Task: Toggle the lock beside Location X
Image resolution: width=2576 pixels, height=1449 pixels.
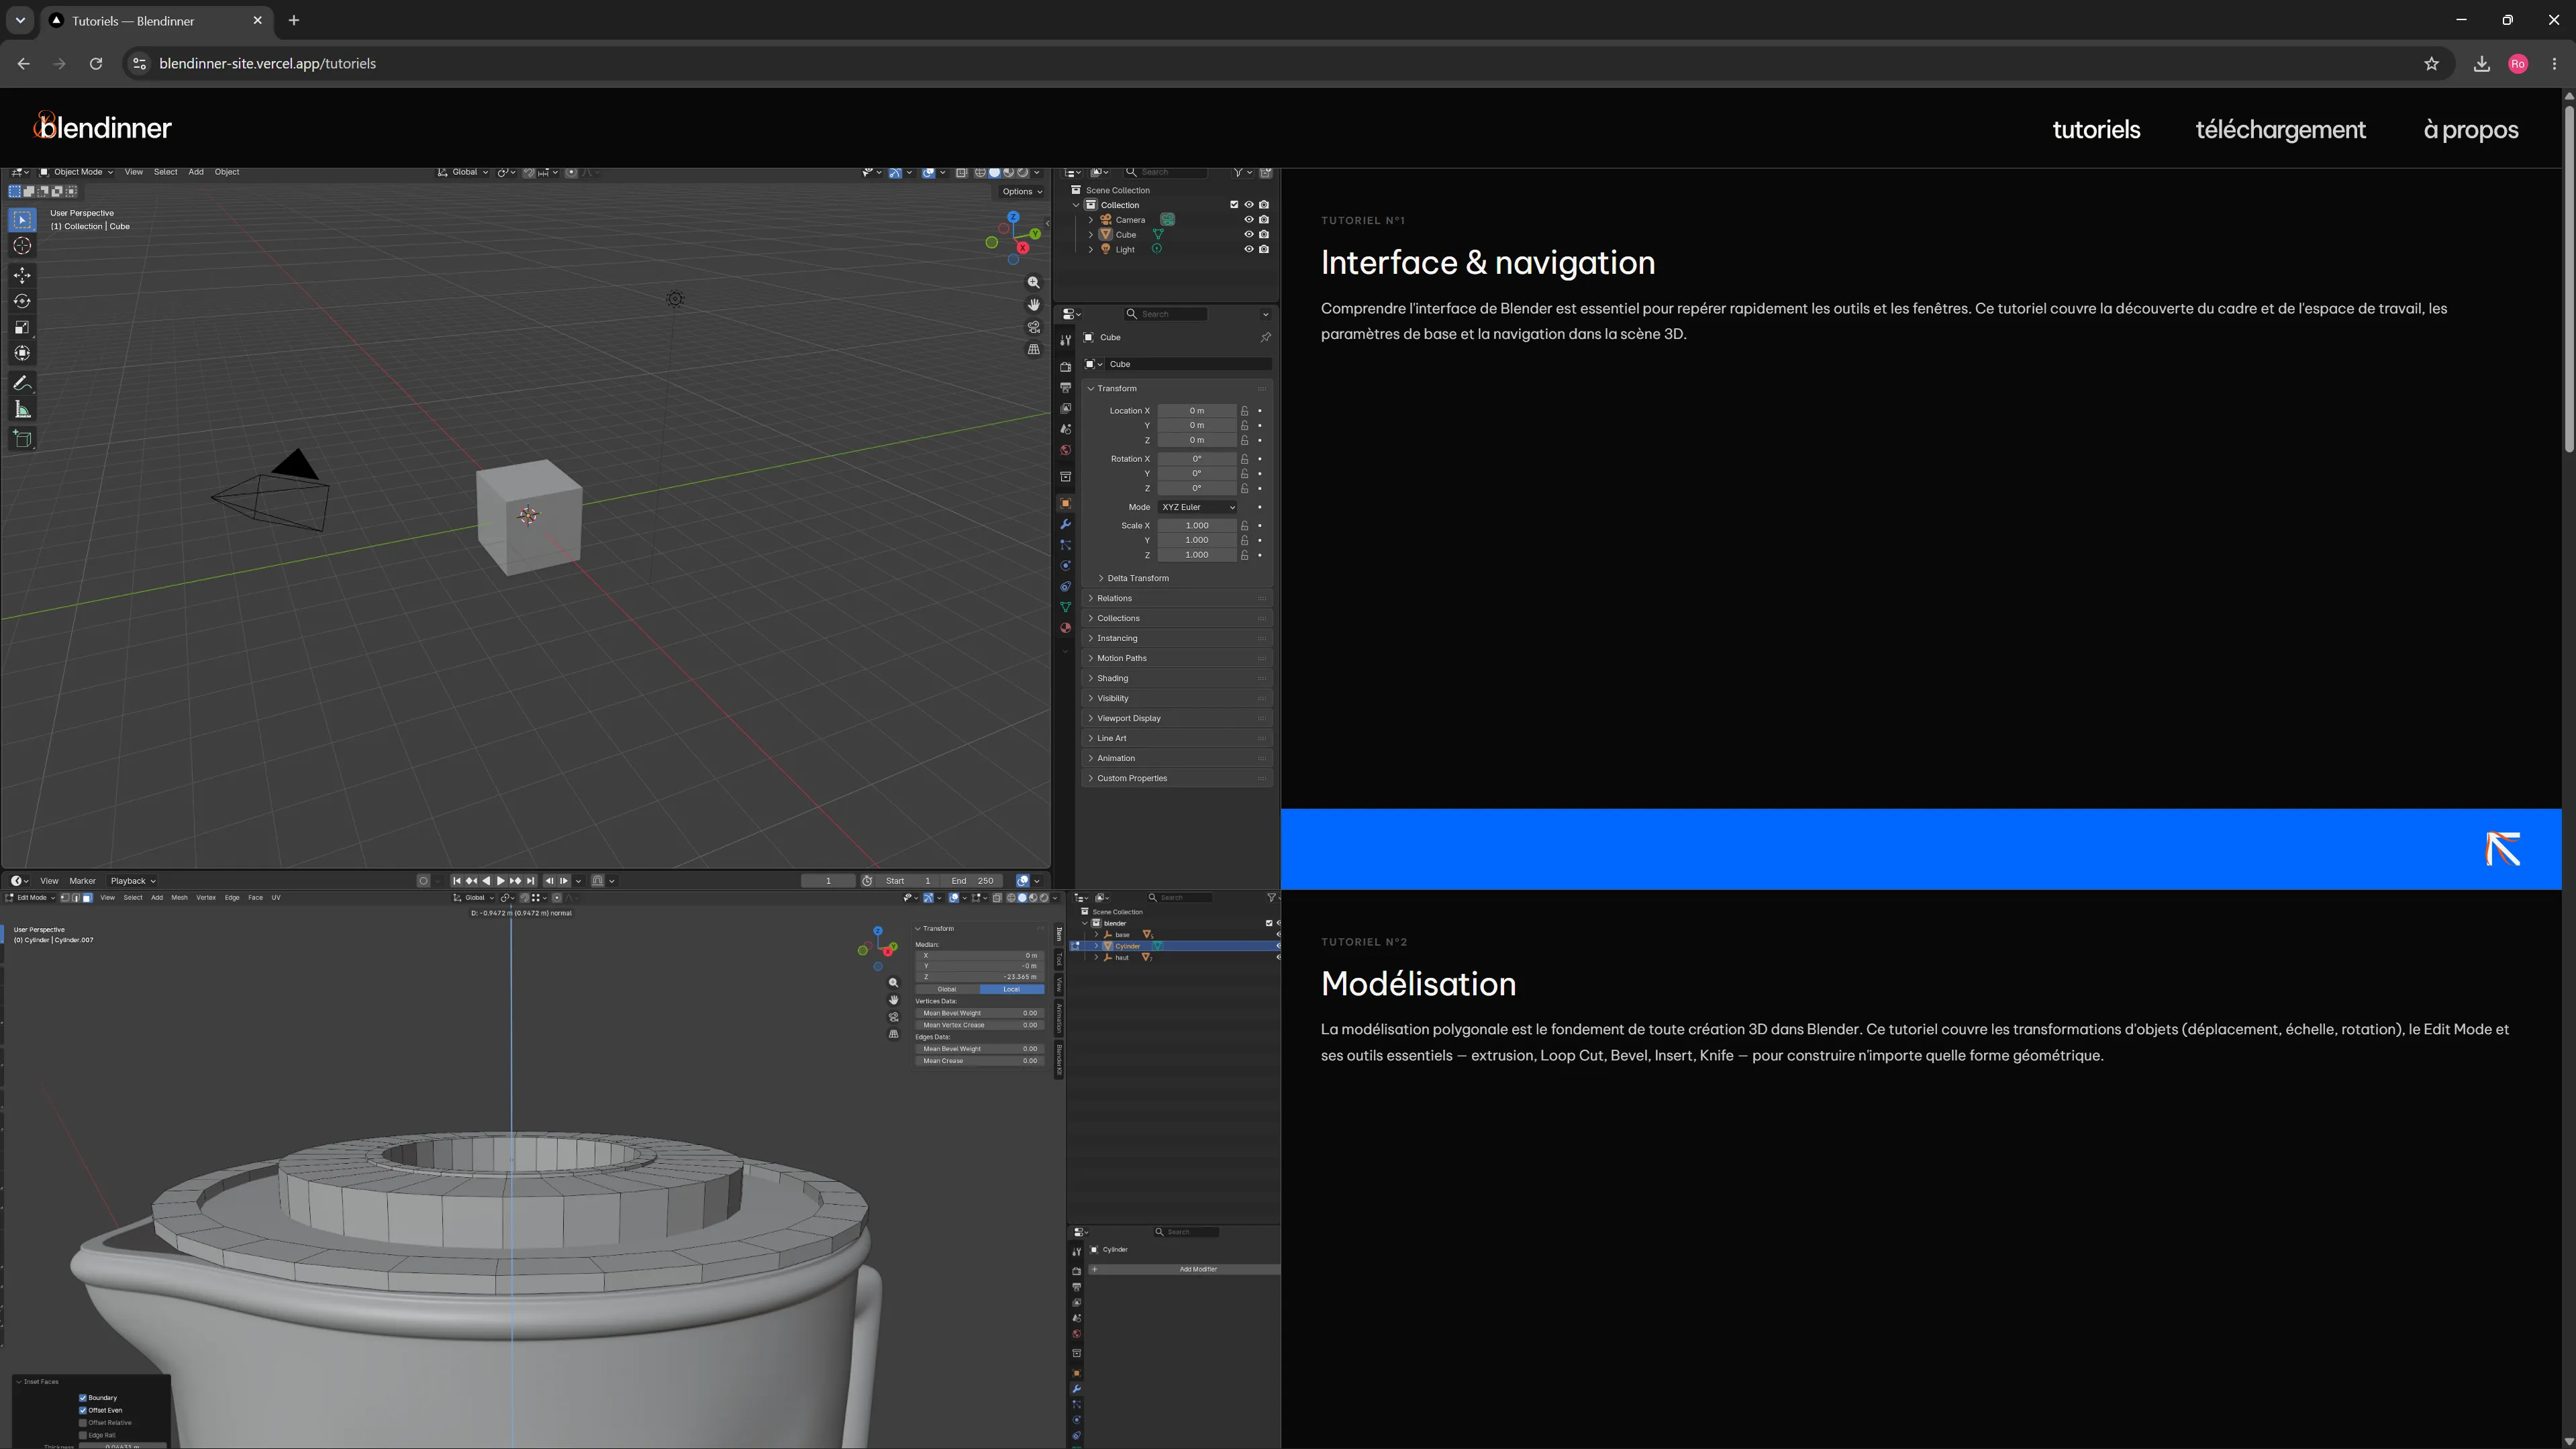Action: click(x=1244, y=411)
